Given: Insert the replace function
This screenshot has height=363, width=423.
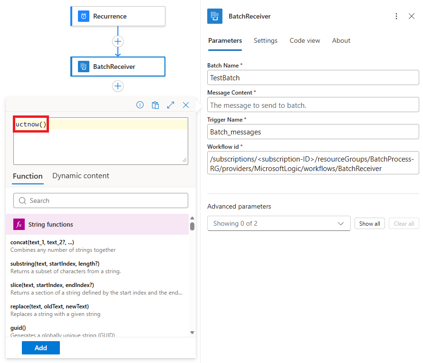Looking at the screenshot, I should point(97,310).
